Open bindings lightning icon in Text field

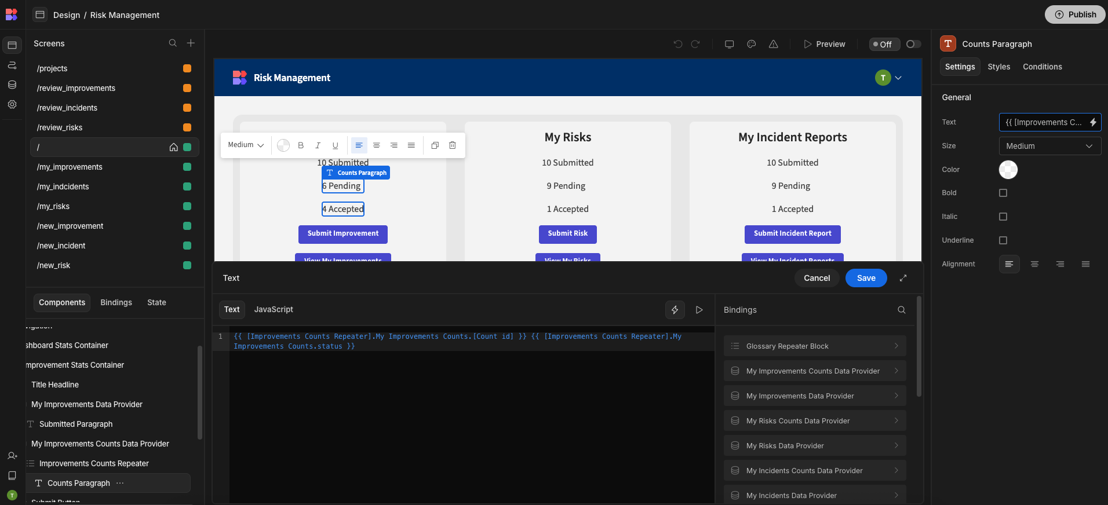1093,122
